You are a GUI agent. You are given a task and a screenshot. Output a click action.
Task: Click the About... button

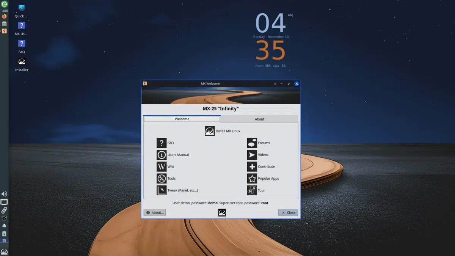(155, 213)
